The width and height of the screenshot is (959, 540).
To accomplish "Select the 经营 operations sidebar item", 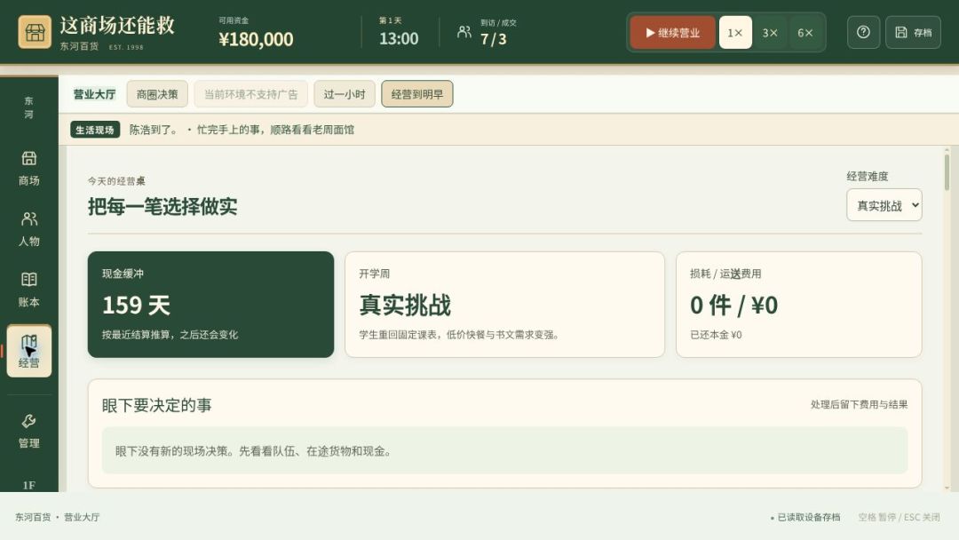I will pyautogui.click(x=28, y=351).
